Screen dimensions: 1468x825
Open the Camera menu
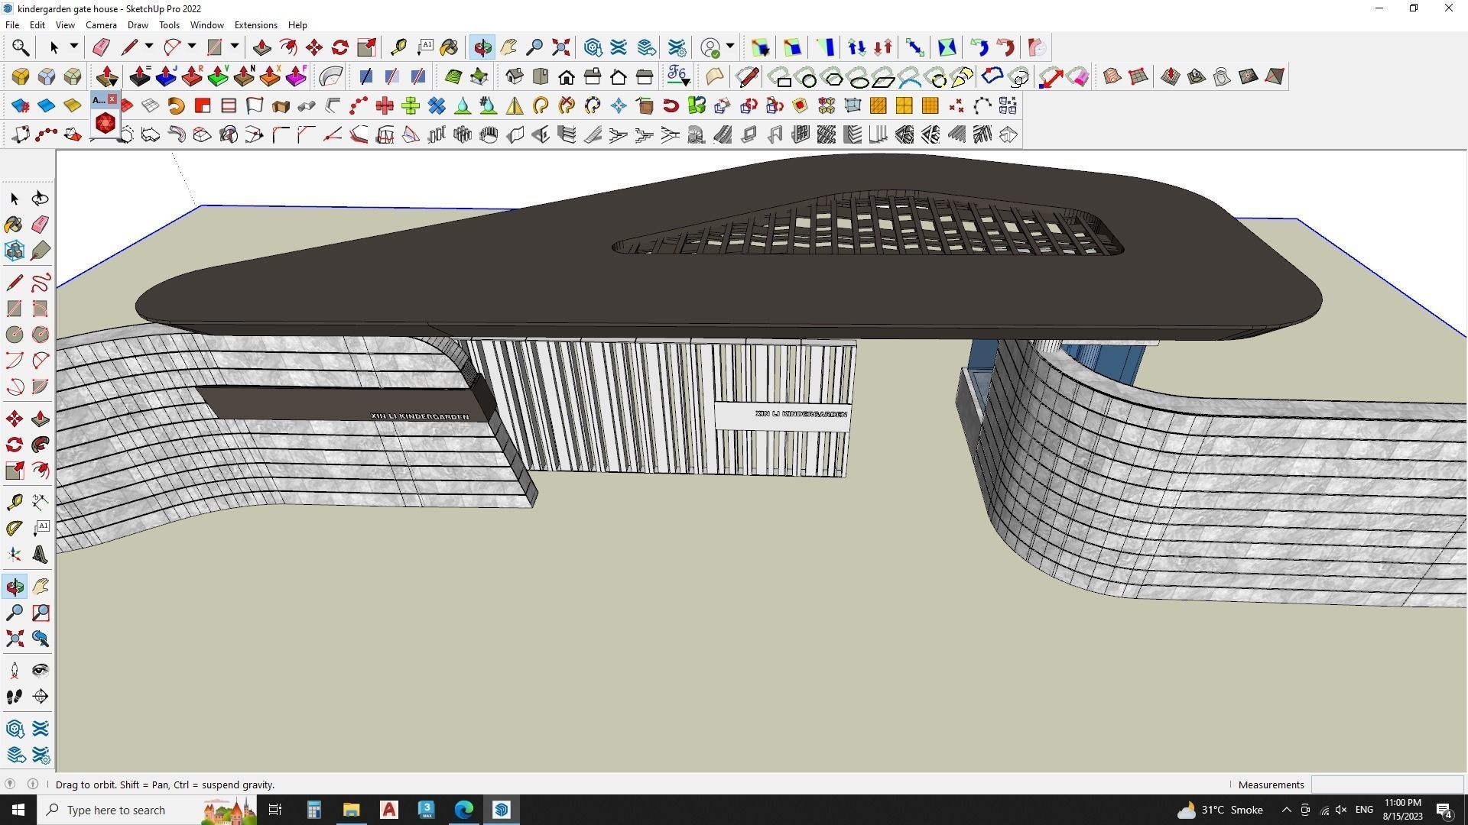pos(101,25)
